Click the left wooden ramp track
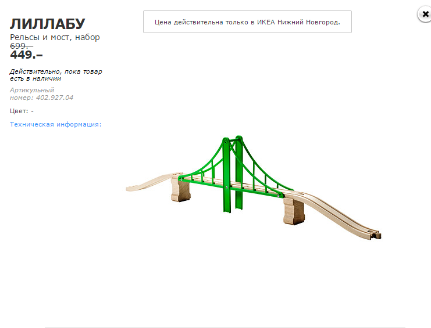The width and height of the screenshot is (431, 328). (x=150, y=182)
